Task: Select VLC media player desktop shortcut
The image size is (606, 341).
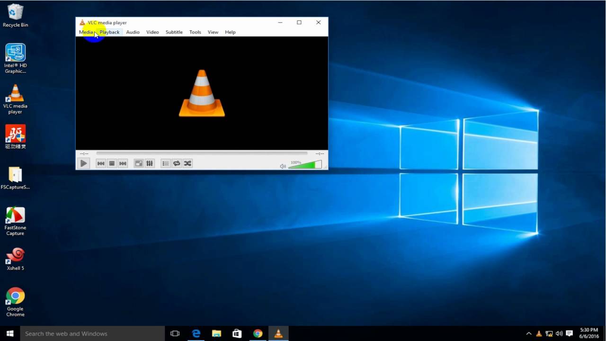Action: [15, 99]
